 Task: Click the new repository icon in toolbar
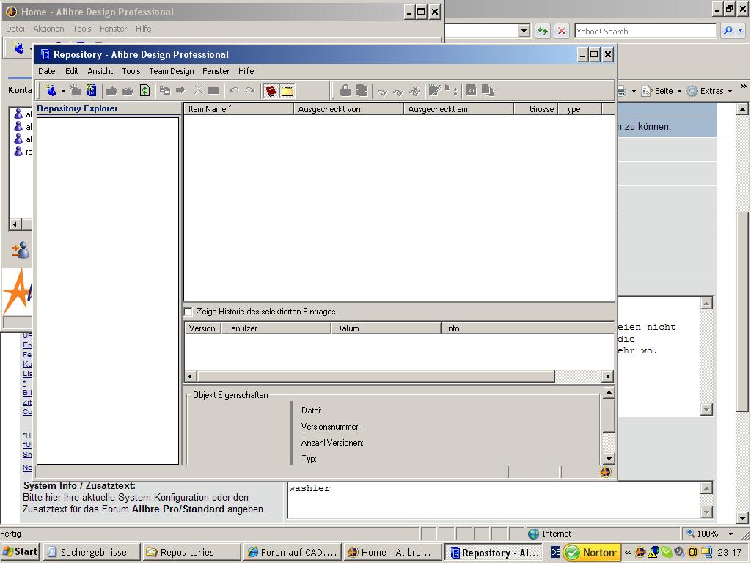[91, 90]
